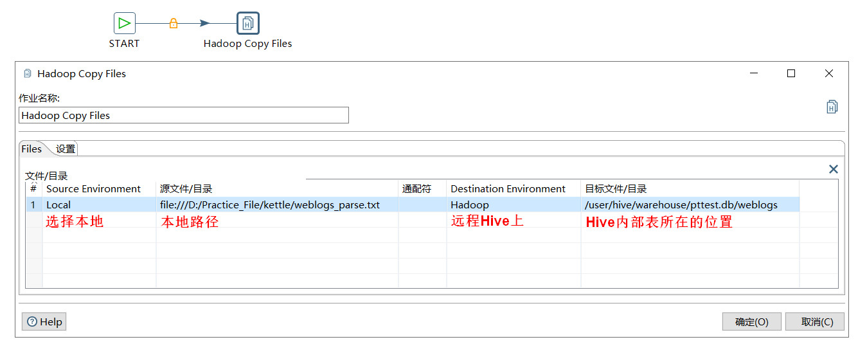Screen dimensions: 858x344
Task: Click the Hadoop Copy Files icon near job name
Action: 832,107
